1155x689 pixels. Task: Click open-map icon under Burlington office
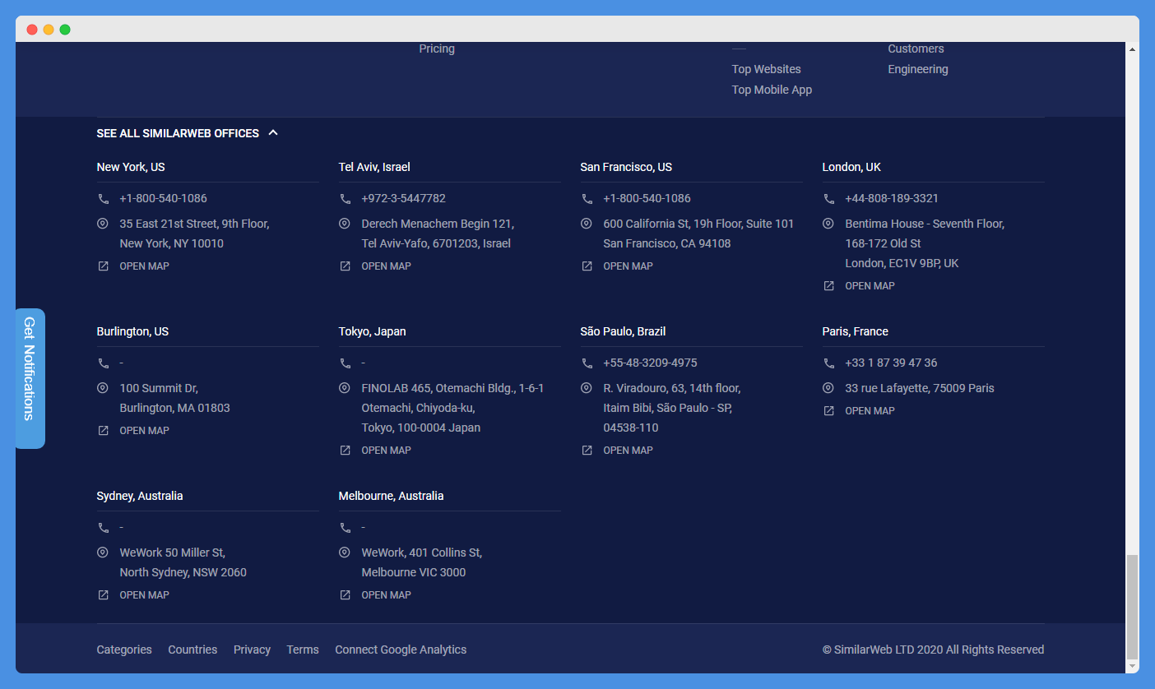(x=103, y=431)
